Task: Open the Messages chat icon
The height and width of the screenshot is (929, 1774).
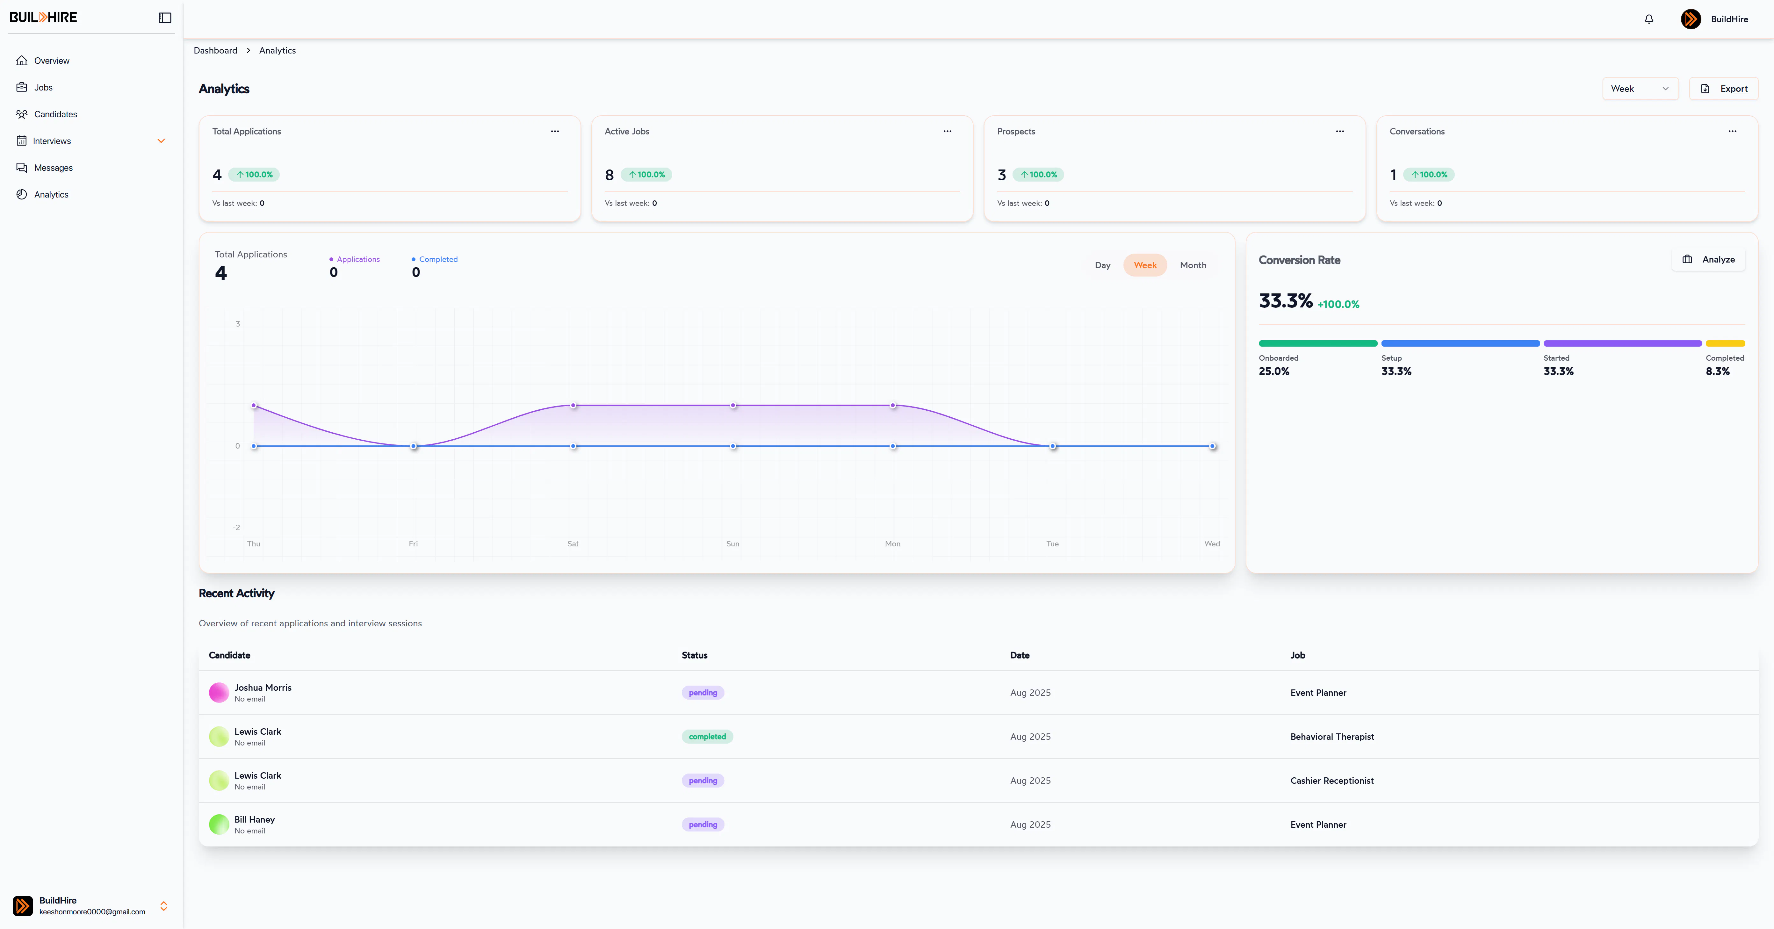Action: point(22,168)
